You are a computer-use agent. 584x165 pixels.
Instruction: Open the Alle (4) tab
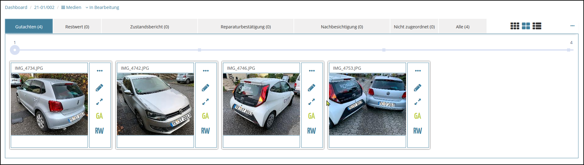463,27
